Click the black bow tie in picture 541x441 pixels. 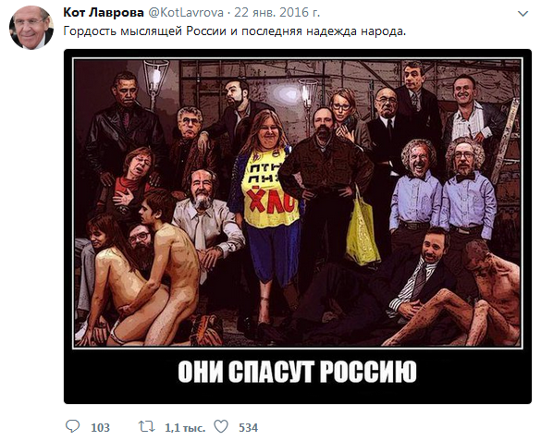pos(465,178)
